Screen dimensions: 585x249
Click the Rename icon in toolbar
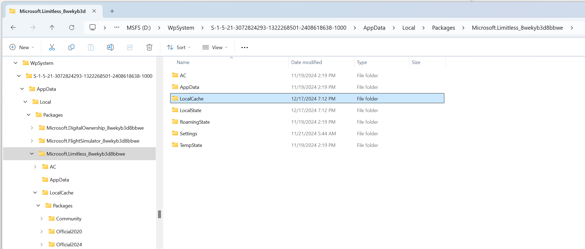[110, 48]
